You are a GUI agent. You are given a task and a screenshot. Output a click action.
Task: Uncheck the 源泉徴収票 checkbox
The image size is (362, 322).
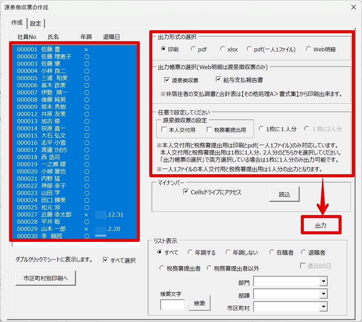(x=167, y=80)
